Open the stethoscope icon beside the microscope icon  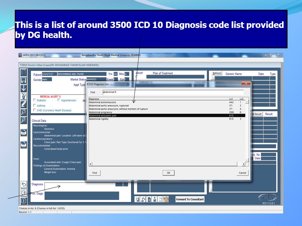pyautogui.click(x=137, y=199)
